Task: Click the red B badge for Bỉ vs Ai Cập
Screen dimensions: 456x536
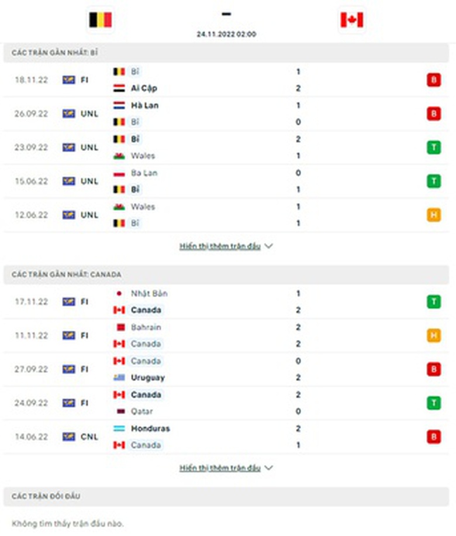Action: coord(433,80)
